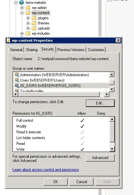This screenshot has height=195, width=134.
Task: Open the Previous Versions tab
Action: coord(71,50)
